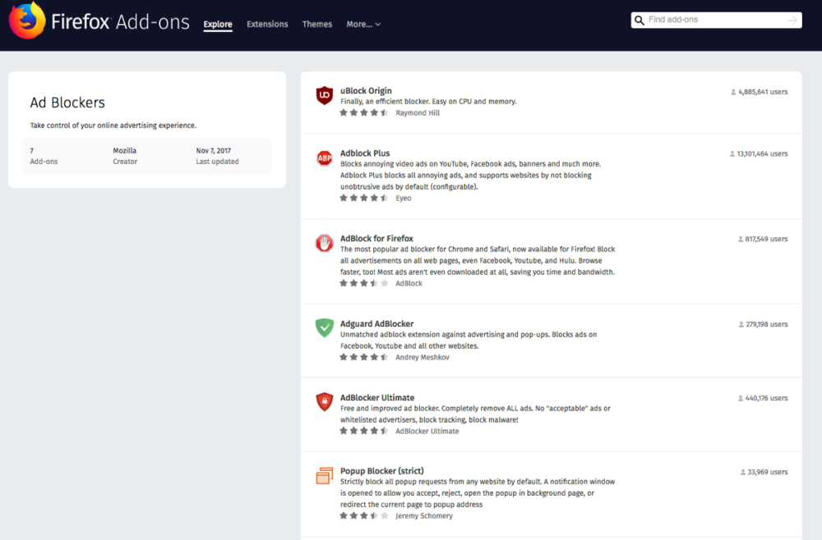
Task: Switch to the Extensions tab
Action: pyautogui.click(x=267, y=24)
